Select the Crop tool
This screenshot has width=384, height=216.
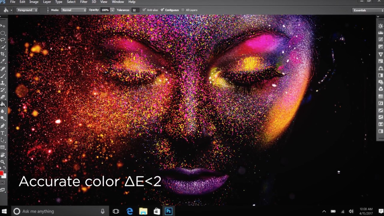point(3,54)
